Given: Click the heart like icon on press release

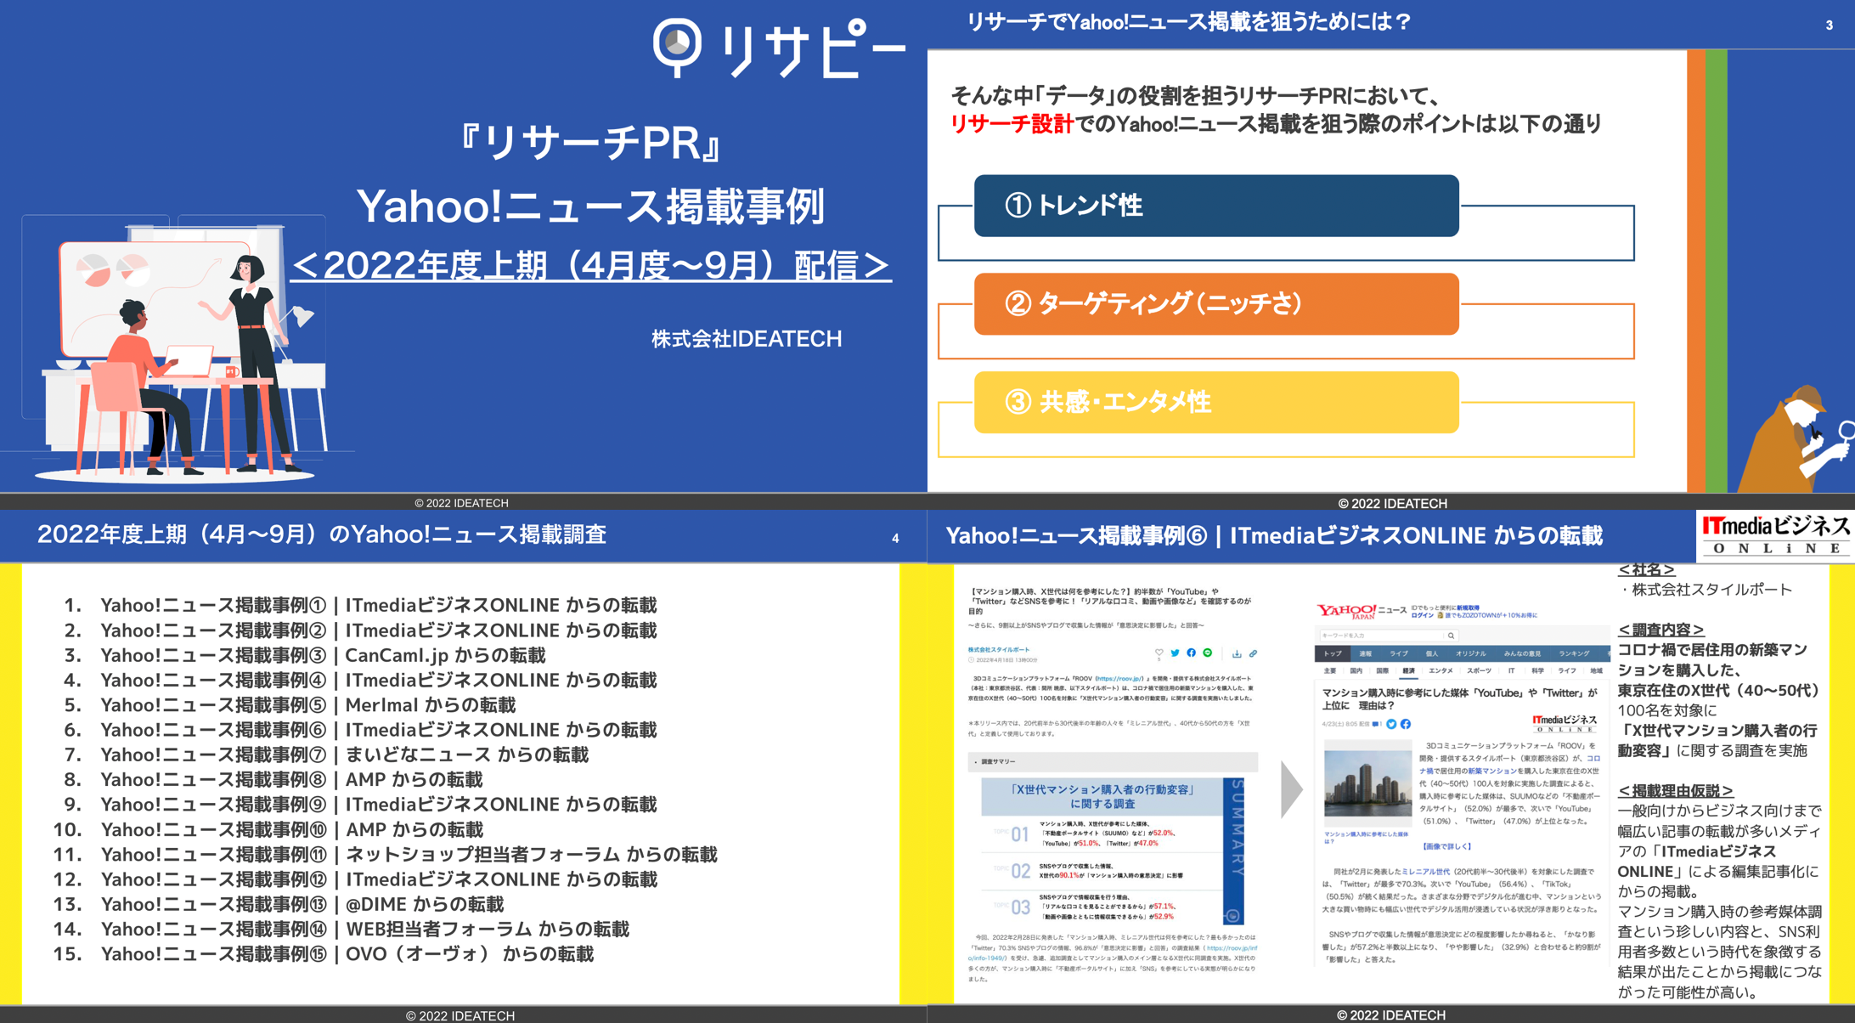Looking at the screenshot, I should click(1159, 653).
